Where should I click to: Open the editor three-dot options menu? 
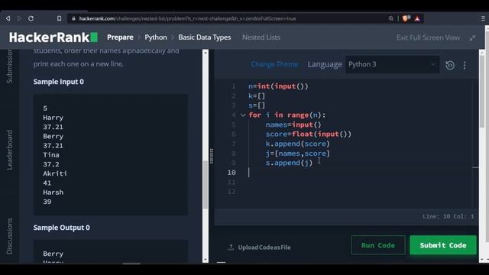click(x=465, y=65)
